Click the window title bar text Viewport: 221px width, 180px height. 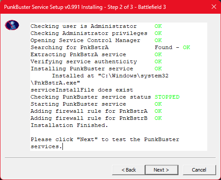pyautogui.click(x=85, y=7)
